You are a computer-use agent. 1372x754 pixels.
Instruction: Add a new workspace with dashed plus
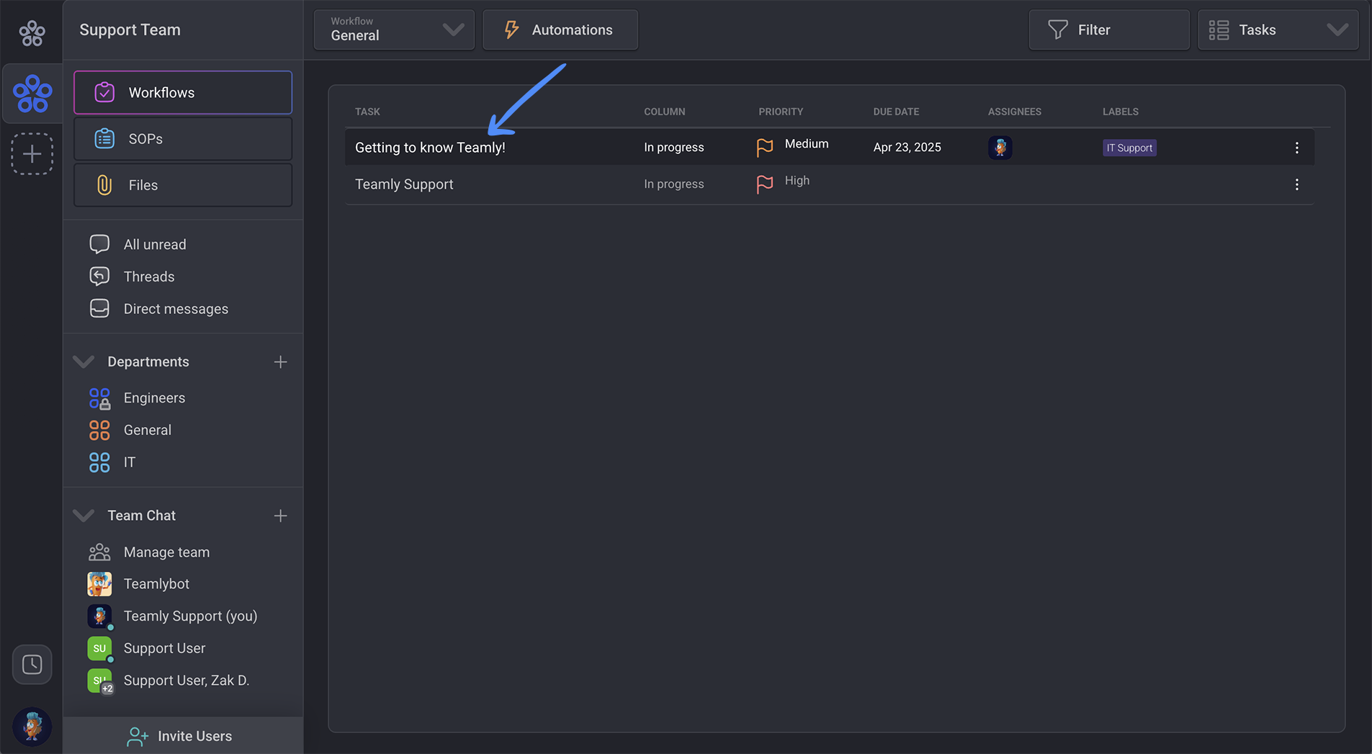pyautogui.click(x=32, y=153)
